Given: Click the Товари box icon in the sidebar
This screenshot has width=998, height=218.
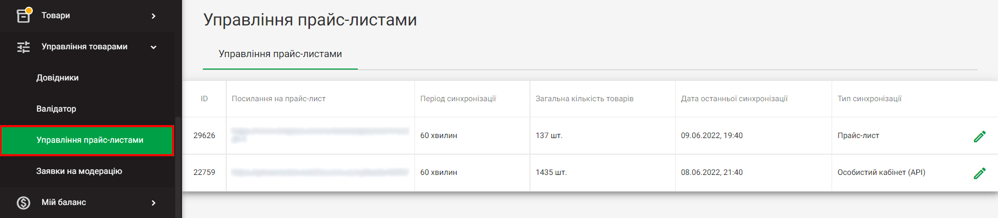Looking at the screenshot, I should click(23, 16).
